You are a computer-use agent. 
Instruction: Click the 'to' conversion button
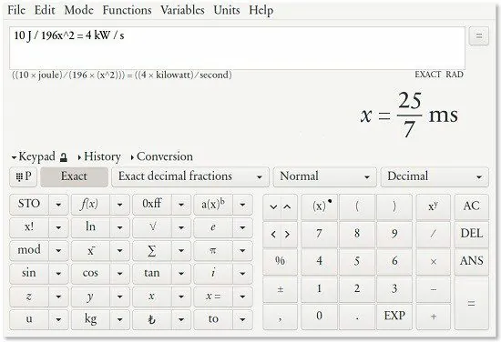(213, 319)
